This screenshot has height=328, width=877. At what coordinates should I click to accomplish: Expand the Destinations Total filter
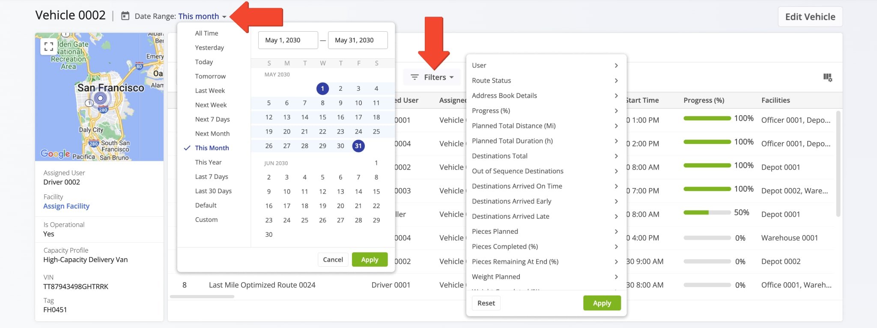(545, 156)
